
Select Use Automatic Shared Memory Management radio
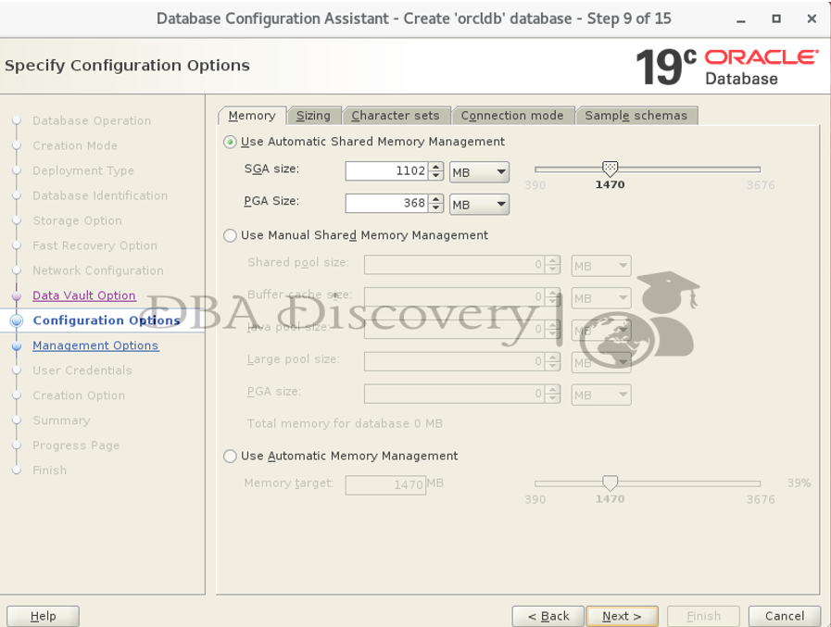pos(231,143)
